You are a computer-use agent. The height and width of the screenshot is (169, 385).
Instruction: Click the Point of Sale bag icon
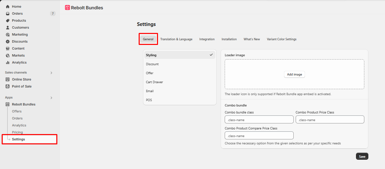(8, 86)
